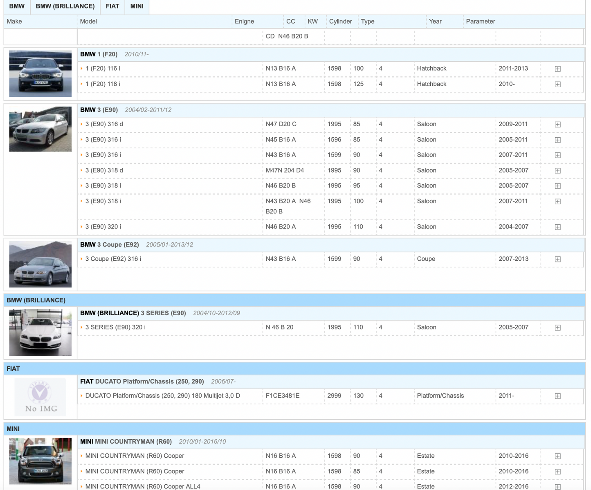Expand parameters for 3 Coupe (E92) 316 i

tap(557, 259)
